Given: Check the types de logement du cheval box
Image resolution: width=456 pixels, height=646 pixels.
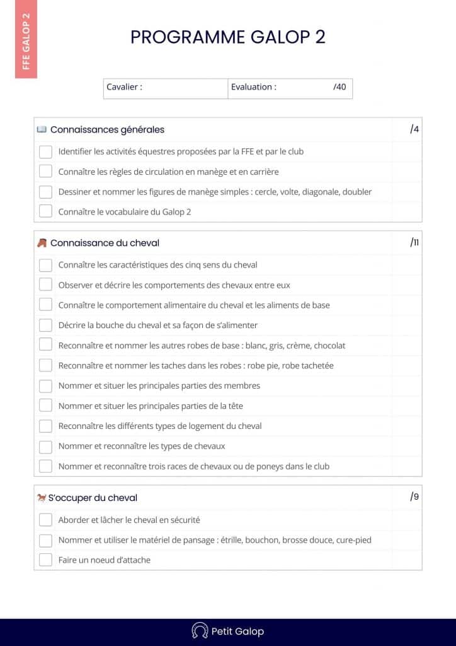Looking at the screenshot, I should [45, 426].
